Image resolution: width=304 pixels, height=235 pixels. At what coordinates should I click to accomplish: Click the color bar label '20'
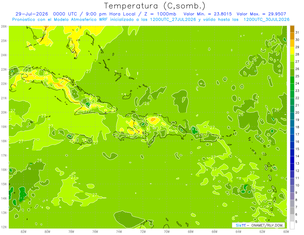click(297, 113)
